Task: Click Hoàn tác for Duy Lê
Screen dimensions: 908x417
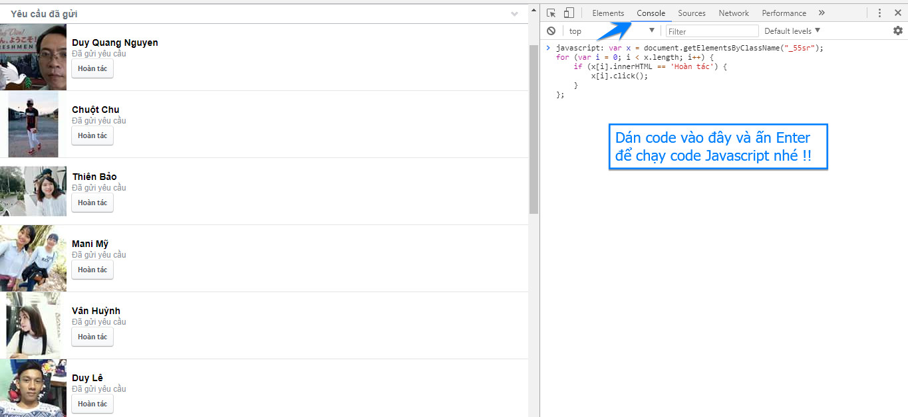Action: 92,404
